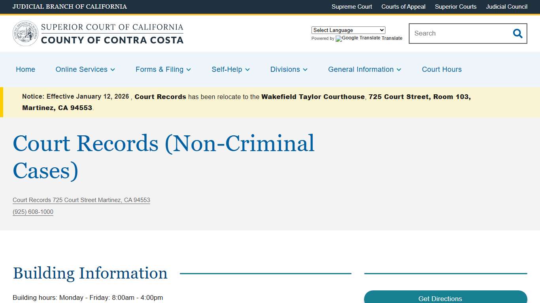
Task: Select the Home menu item
Action: click(x=25, y=69)
